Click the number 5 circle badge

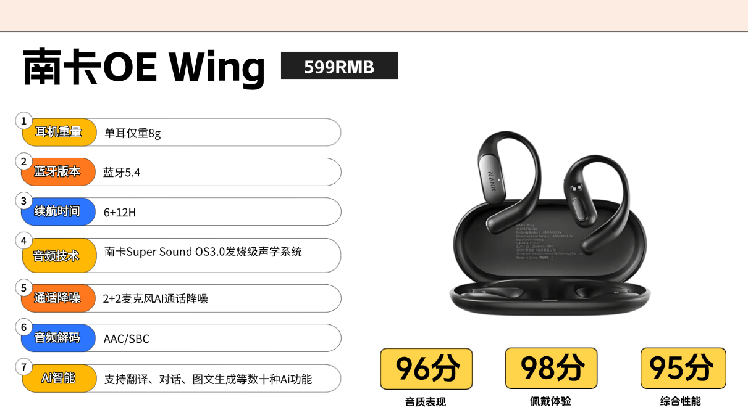pyautogui.click(x=23, y=287)
